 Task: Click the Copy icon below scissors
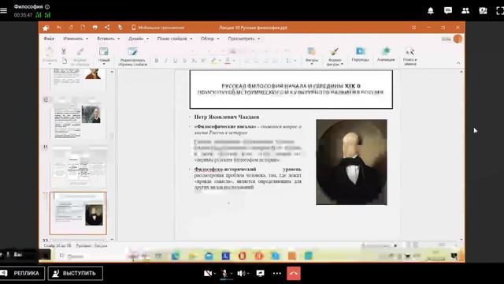pyautogui.click(x=65, y=61)
